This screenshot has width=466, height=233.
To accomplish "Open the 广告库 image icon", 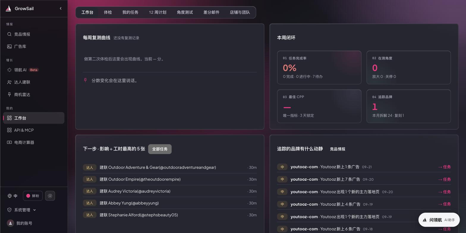I will [x=10, y=46].
